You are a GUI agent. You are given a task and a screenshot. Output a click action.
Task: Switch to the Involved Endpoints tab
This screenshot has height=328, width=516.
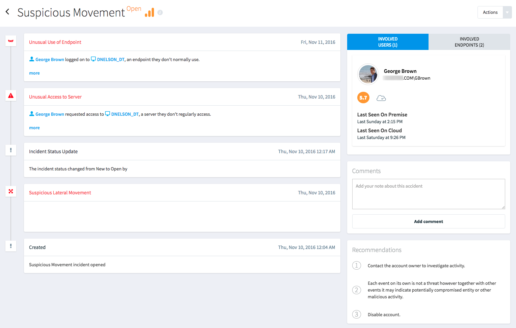pos(469,42)
